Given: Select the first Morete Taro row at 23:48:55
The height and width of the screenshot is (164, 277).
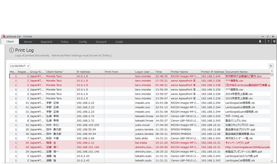Looking at the screenshot, I should [140, 76].
